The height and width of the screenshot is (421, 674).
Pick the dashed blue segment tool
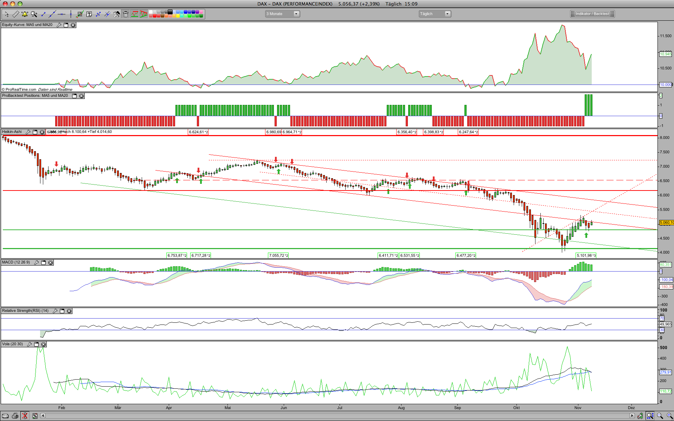(98, 14)
